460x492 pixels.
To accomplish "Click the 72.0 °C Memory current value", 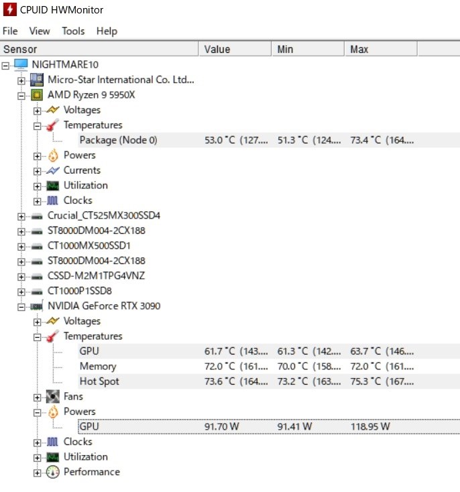I will tap(237, 366).
